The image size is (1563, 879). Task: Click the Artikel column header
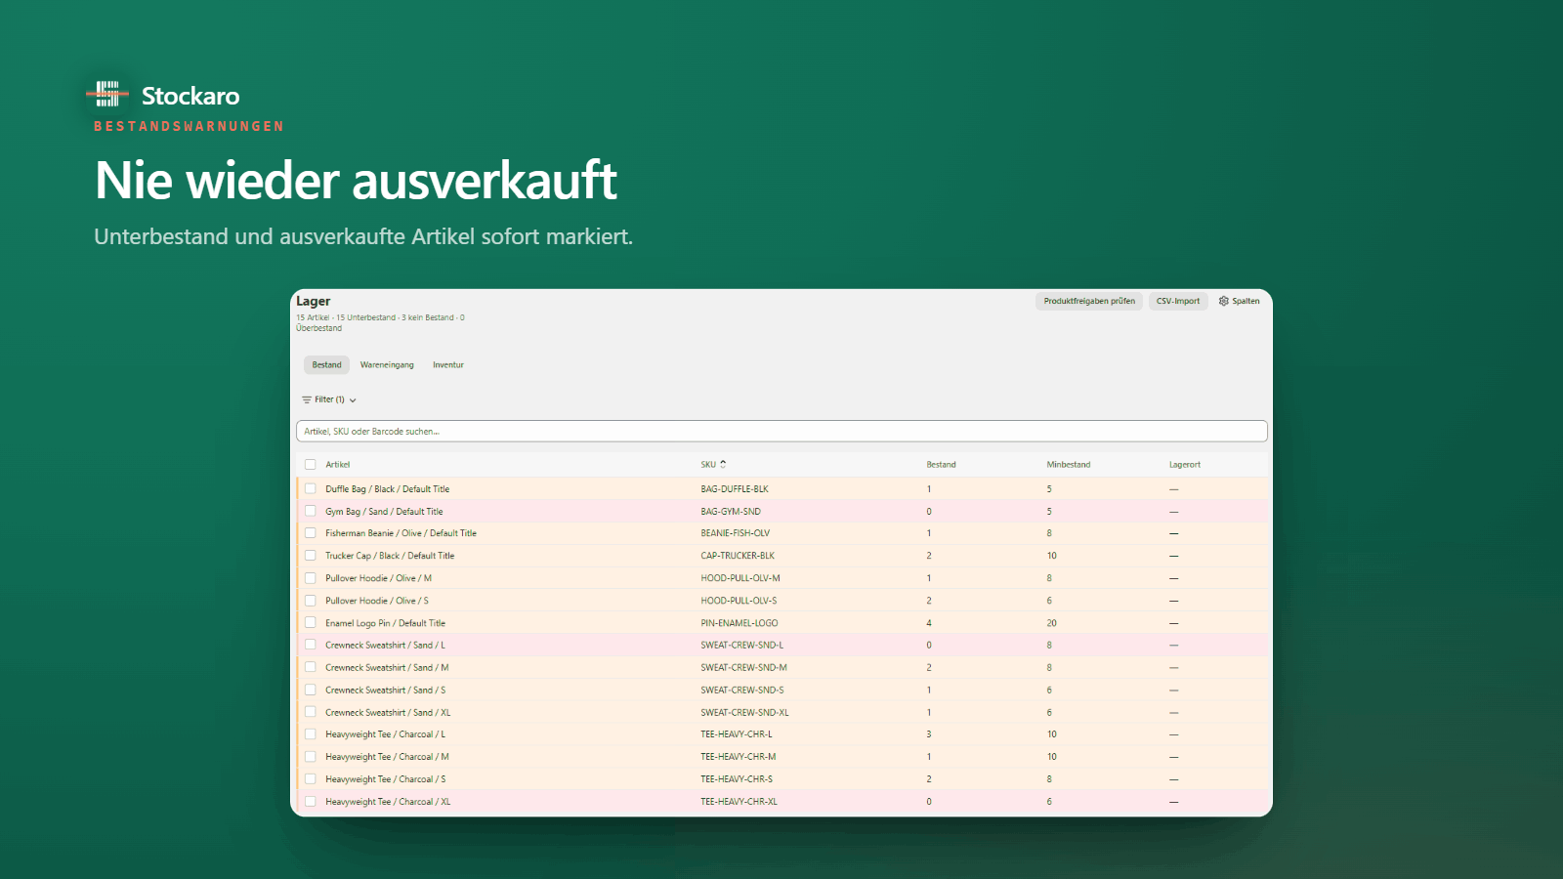pyautogui.click(x=338, y=465)
